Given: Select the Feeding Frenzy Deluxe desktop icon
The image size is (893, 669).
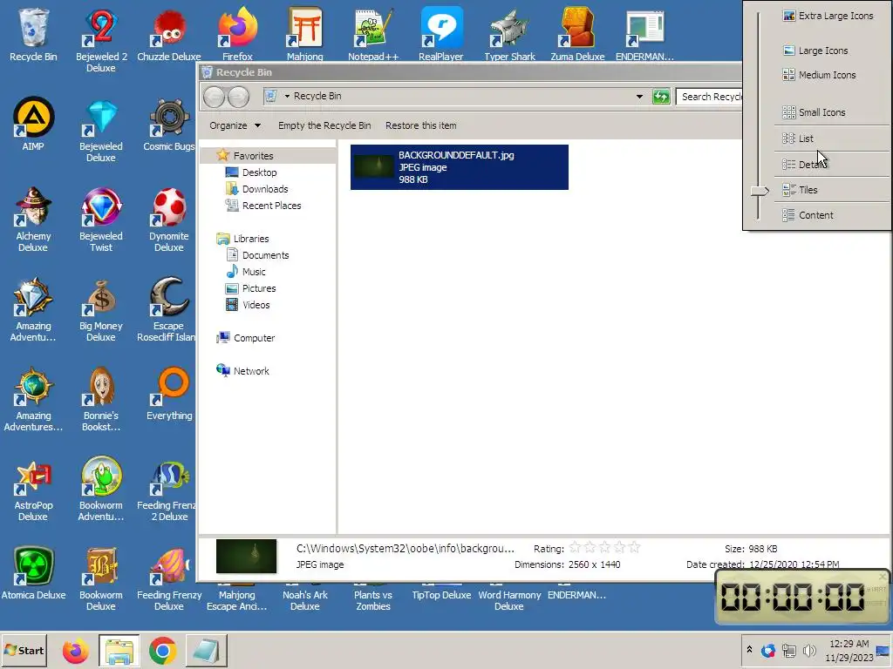Looking at the screenshot, I should click(x=168, y=578).
